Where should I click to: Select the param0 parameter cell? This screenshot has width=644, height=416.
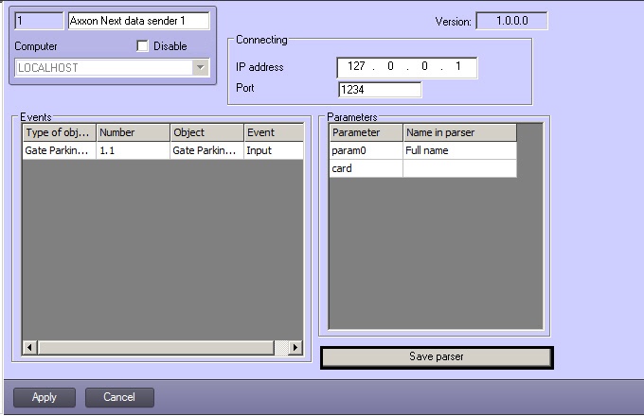pyautogui.click(x=366, y=150)
